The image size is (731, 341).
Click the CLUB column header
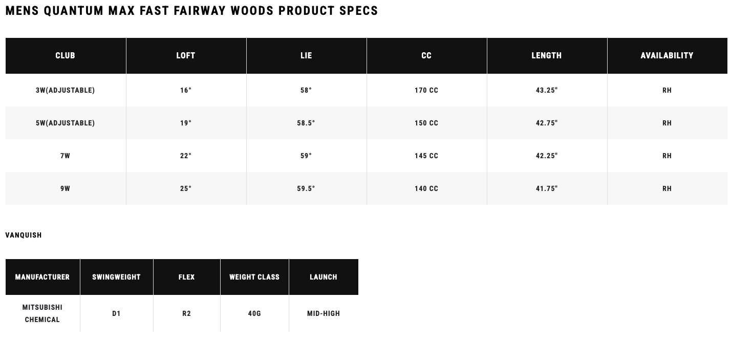(x=66, y=55)
